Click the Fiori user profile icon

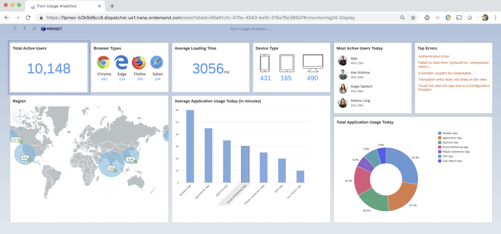15,29
